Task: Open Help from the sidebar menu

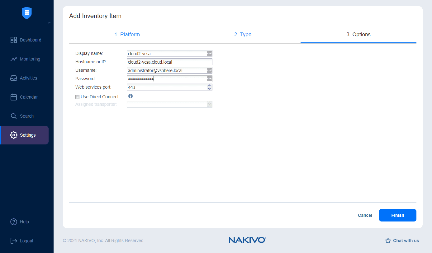Action: pyautogui.click(x=25, y=222)
